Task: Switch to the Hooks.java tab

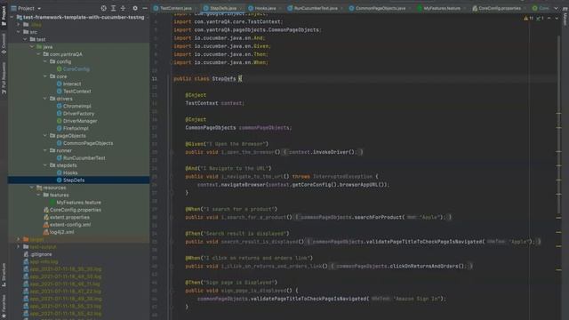Action: tap(265, 8)
